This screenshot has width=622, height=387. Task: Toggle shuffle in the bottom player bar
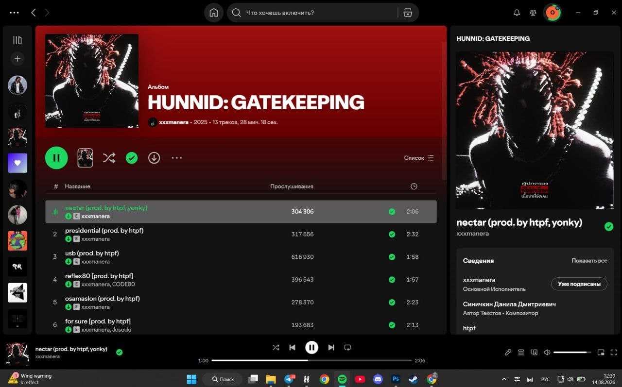276,347
